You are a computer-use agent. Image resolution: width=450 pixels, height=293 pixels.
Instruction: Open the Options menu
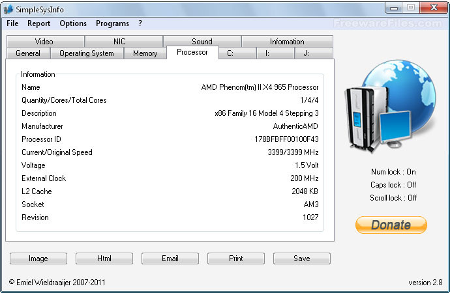(73, 23)
